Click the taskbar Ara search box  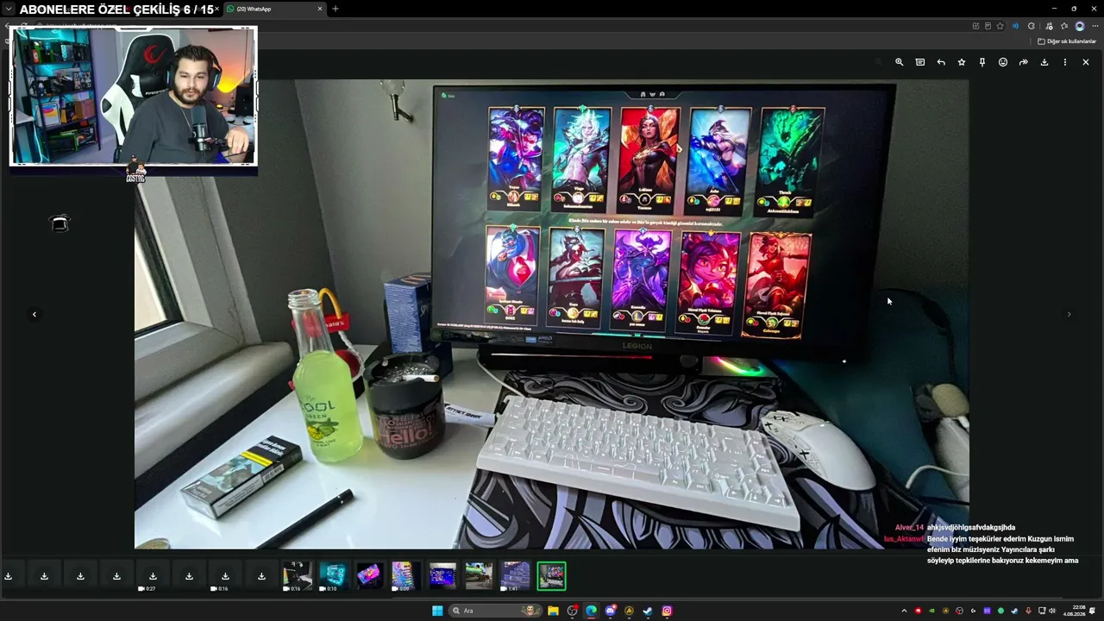click(x=495, y=611)
